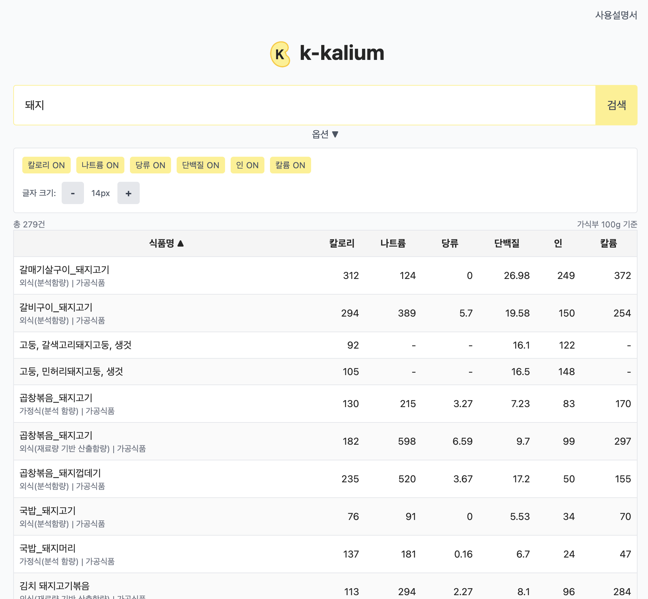Sort table by 칼로리 column

pos(342,243)
